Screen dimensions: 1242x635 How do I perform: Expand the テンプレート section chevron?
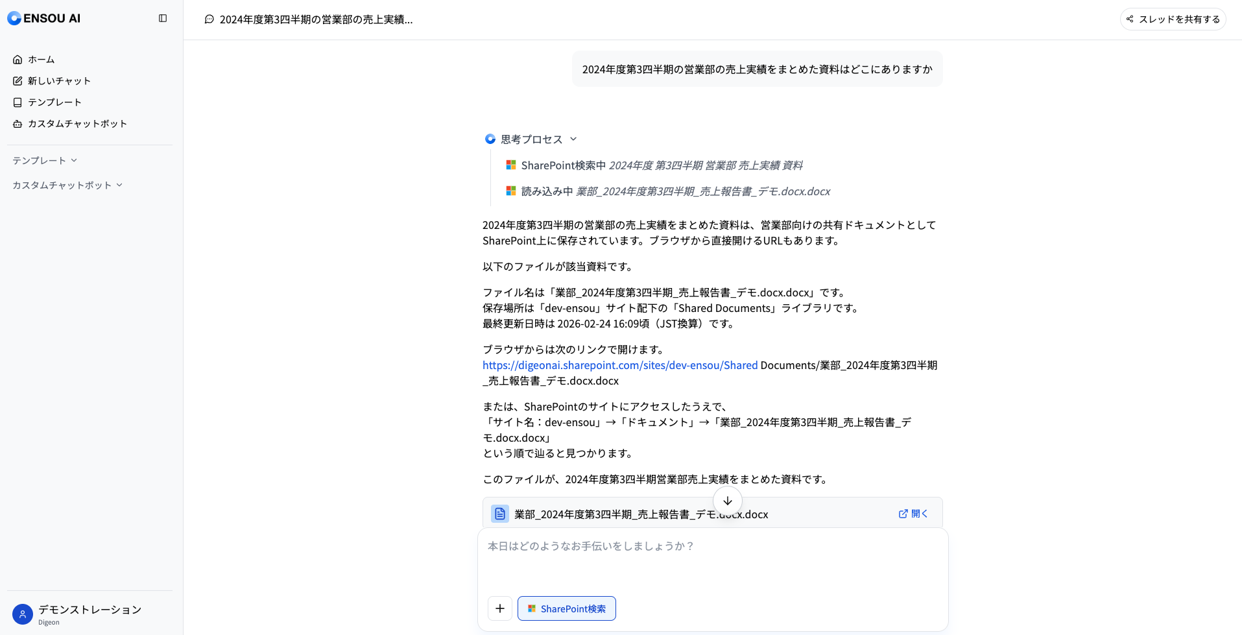(74, 160)
